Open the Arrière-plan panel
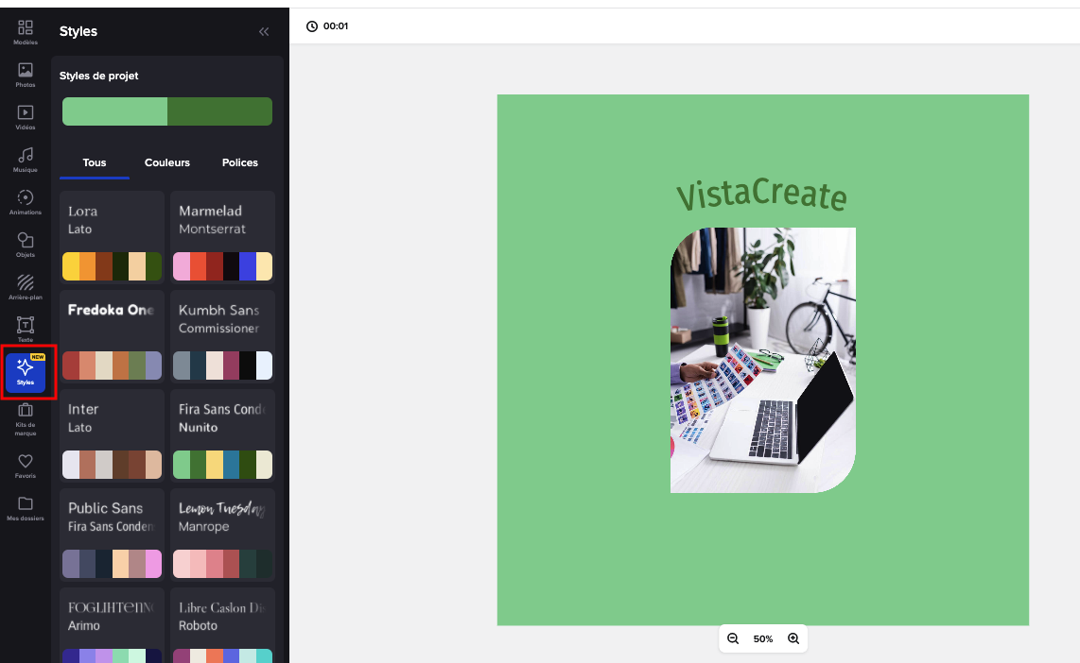Screen dimensions: 1080x663 click(x=26, y=287)
